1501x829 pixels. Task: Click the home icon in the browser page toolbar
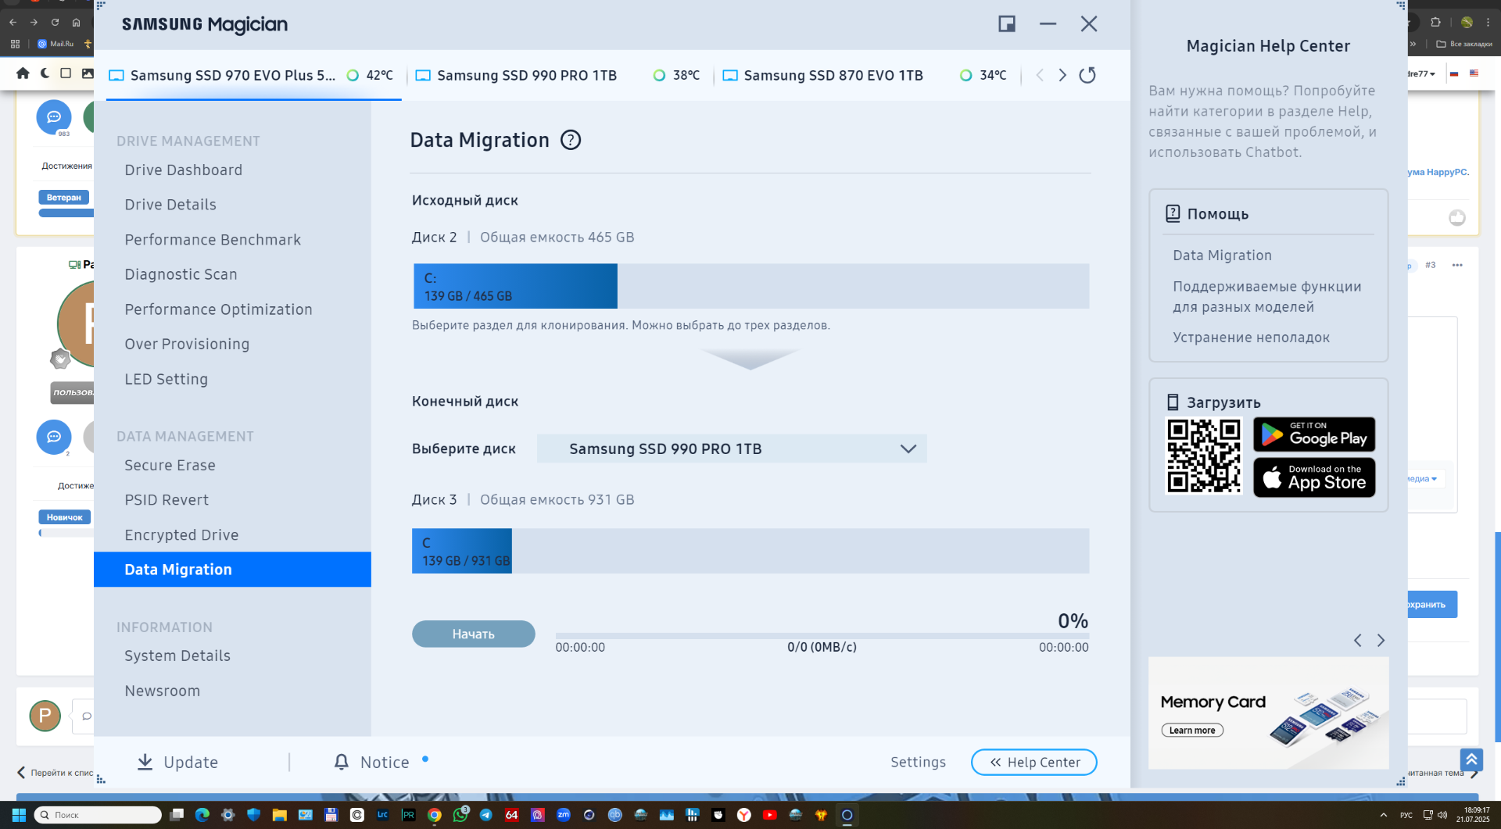point(23,73)
